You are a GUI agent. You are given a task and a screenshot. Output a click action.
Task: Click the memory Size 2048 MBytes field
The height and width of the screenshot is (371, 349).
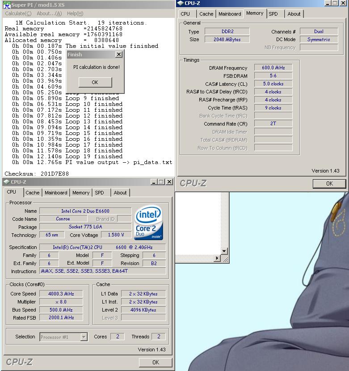click(227, 39)
